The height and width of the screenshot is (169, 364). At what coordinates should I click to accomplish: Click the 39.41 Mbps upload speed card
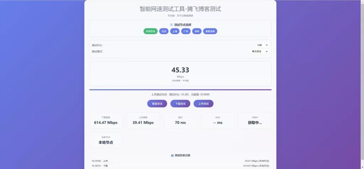[143, 120]
